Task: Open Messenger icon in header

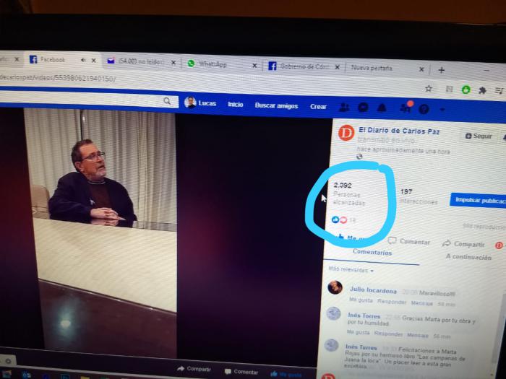Action: (x=363, y=108)
